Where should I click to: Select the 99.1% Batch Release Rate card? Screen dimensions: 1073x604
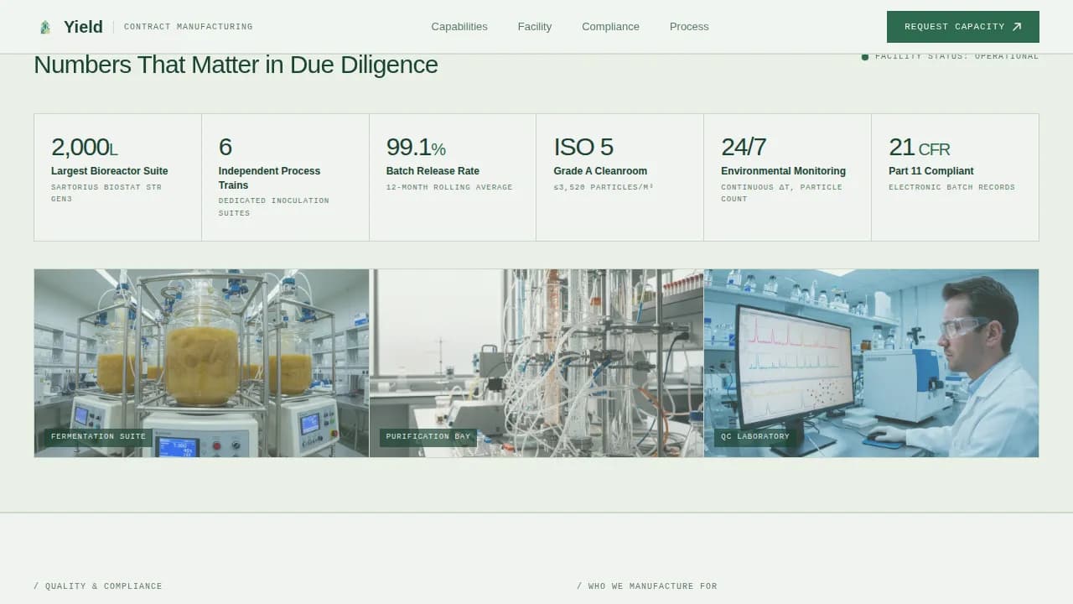click(453, 176)
